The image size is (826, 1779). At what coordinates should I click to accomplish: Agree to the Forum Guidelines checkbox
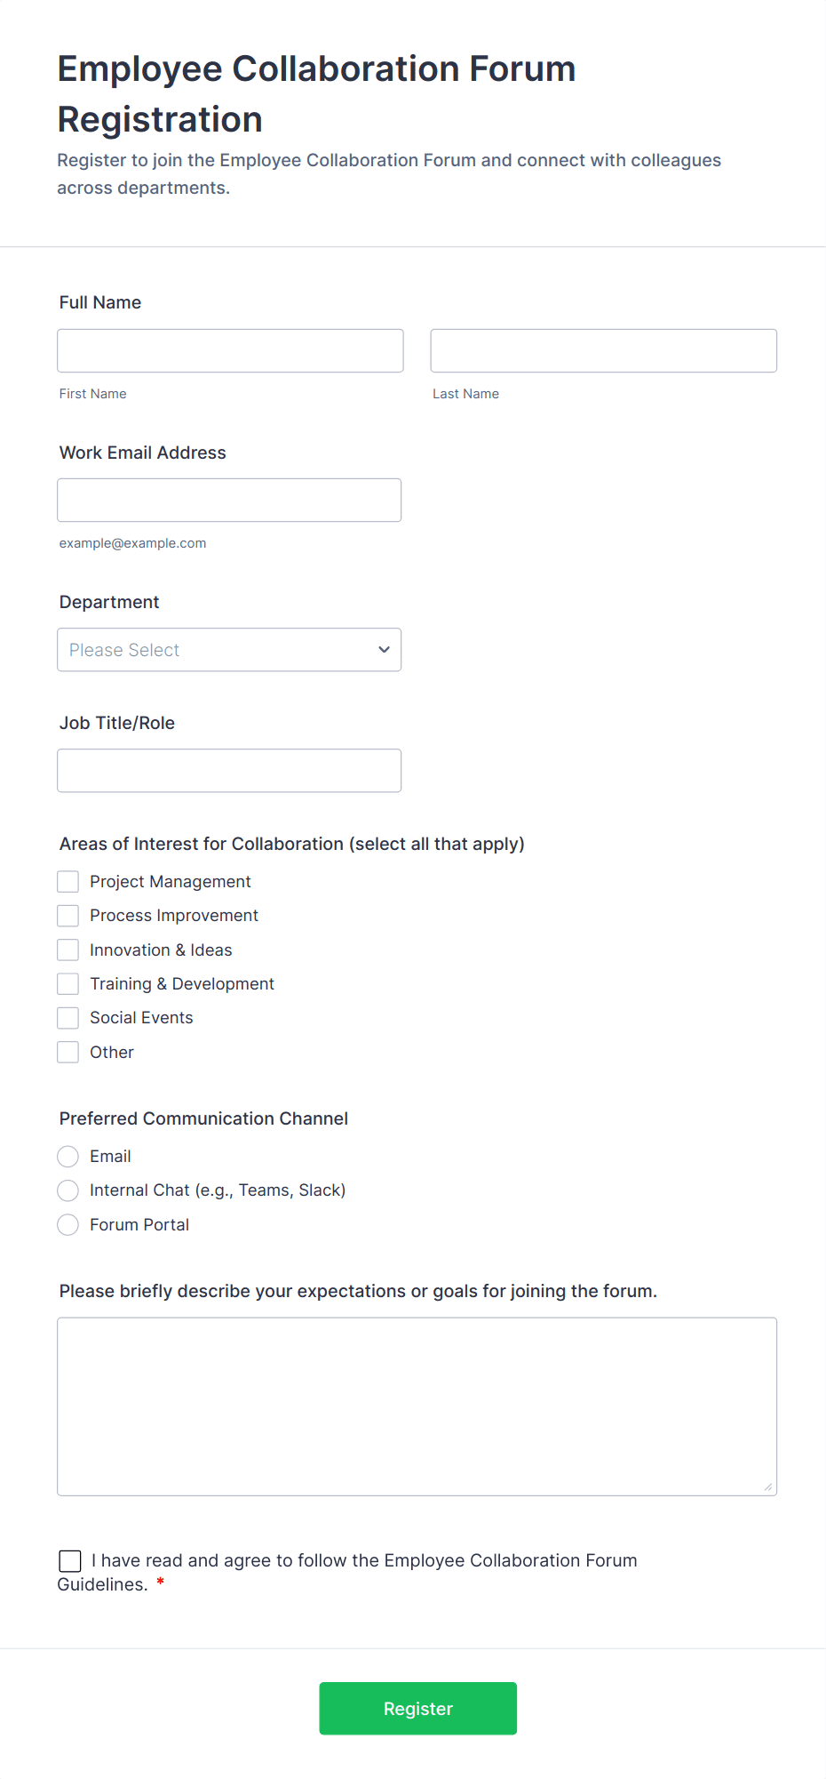pos(69,1560)
